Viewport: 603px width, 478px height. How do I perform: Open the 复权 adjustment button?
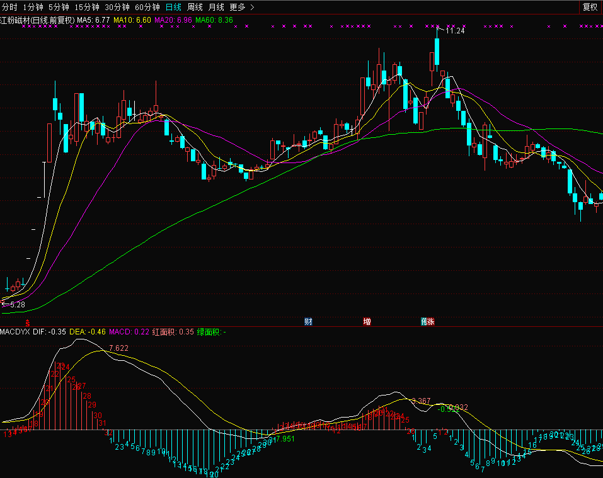(590, 7)
